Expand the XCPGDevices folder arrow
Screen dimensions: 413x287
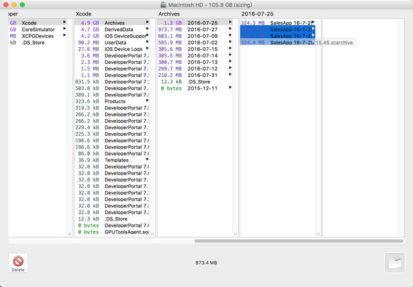(65, 36)
